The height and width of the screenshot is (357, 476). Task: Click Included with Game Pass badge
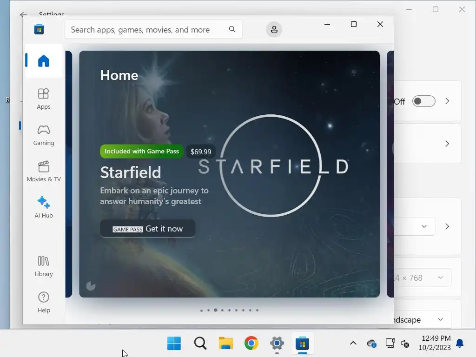click(142, 151)
